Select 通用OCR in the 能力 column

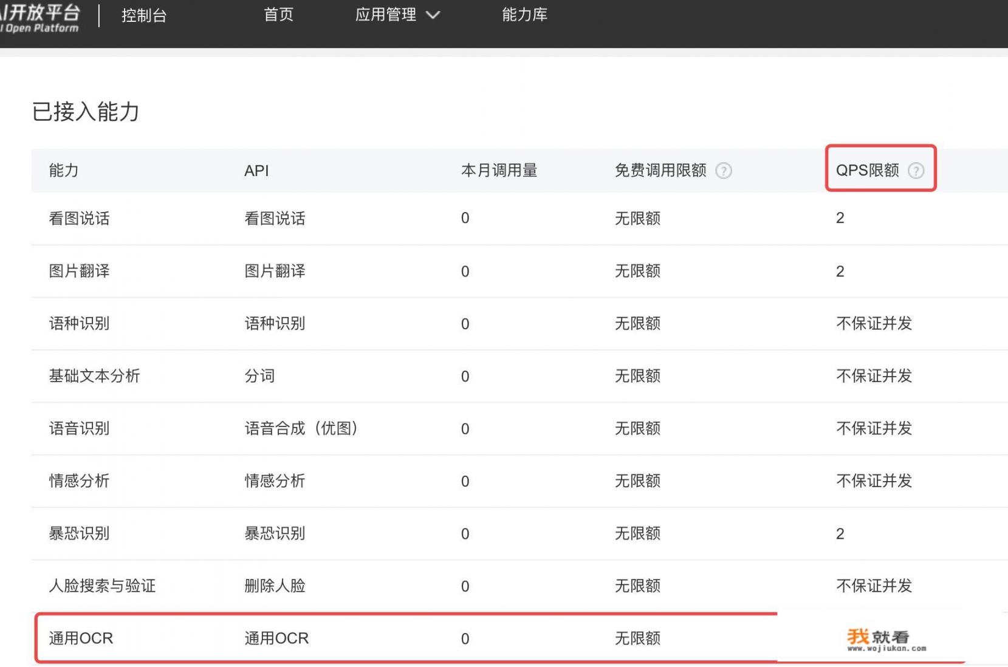(81, 638)
